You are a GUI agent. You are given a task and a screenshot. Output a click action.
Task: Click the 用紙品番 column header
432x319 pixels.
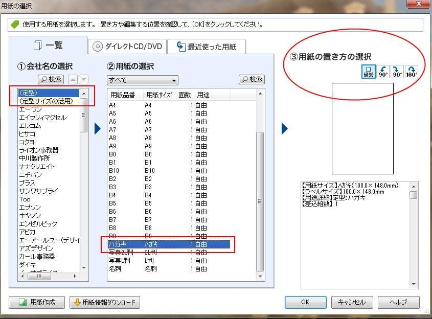tap(123, 95)
